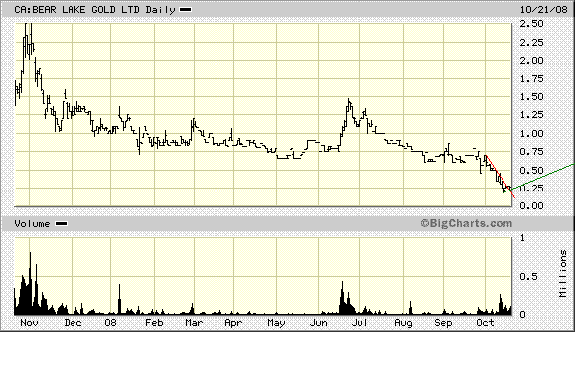Click the 2.00 price axis label

(531, 61)
